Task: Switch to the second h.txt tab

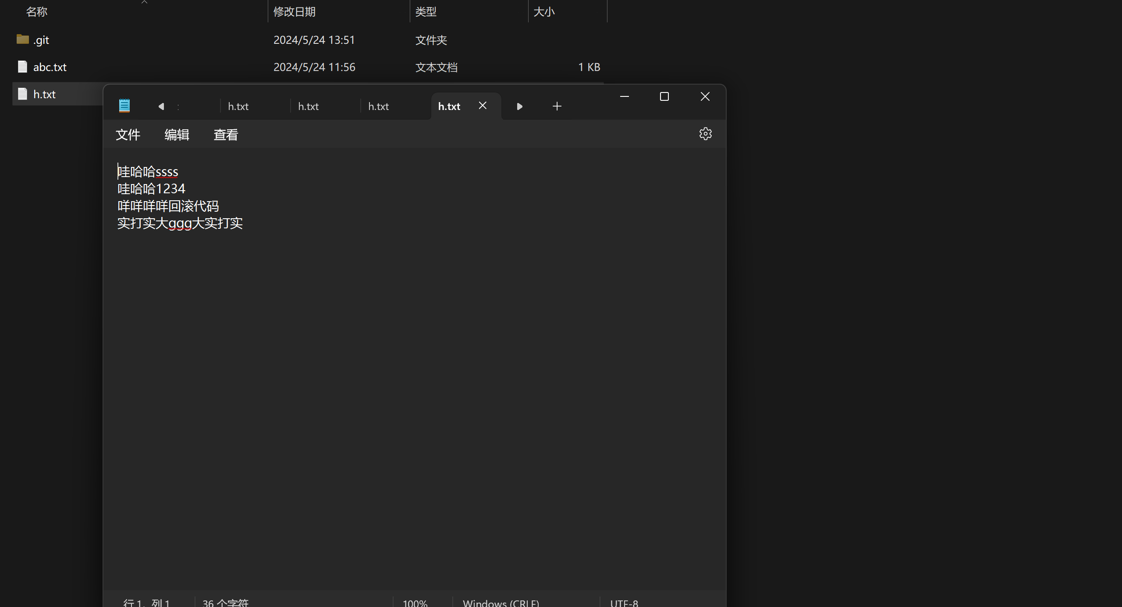Action: (x=309, y=106)
